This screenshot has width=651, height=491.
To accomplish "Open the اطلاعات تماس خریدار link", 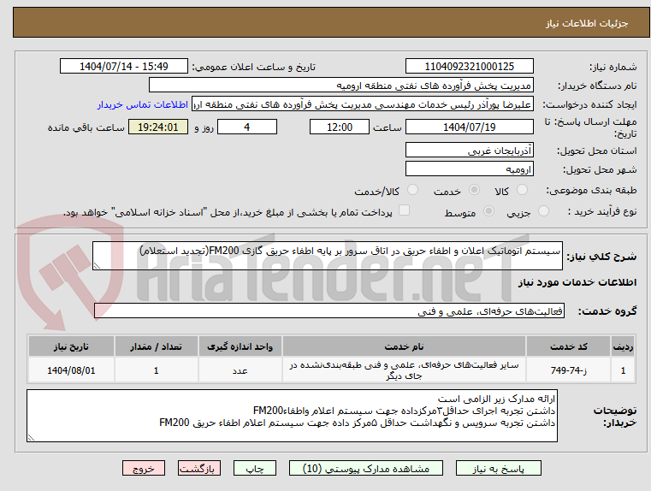I will (143, 104).
